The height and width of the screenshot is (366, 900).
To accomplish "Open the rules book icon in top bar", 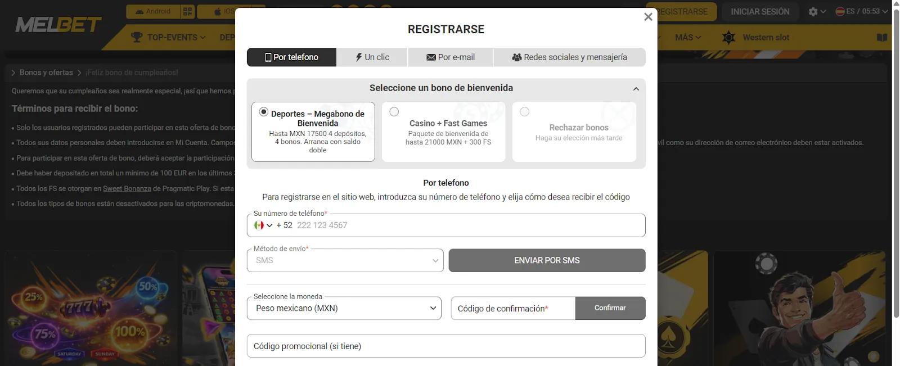I will 882,38.
